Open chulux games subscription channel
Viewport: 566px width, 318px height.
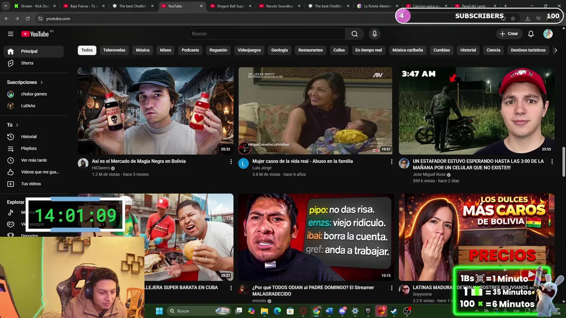pos(34,94)
